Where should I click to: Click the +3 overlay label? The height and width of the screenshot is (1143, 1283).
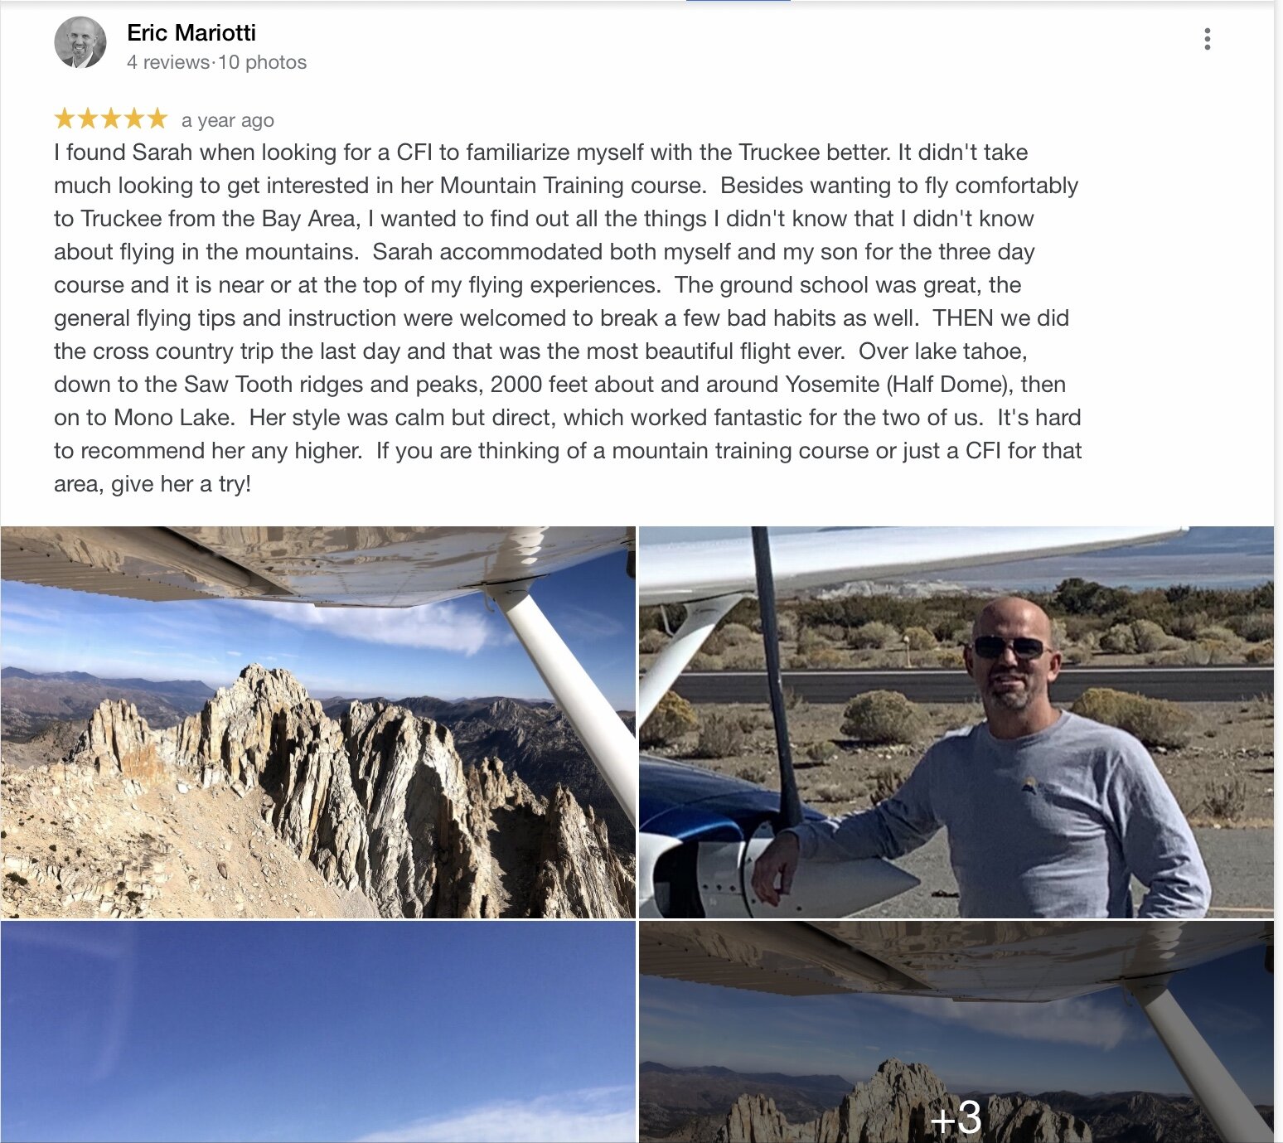tap(956, 1117)
